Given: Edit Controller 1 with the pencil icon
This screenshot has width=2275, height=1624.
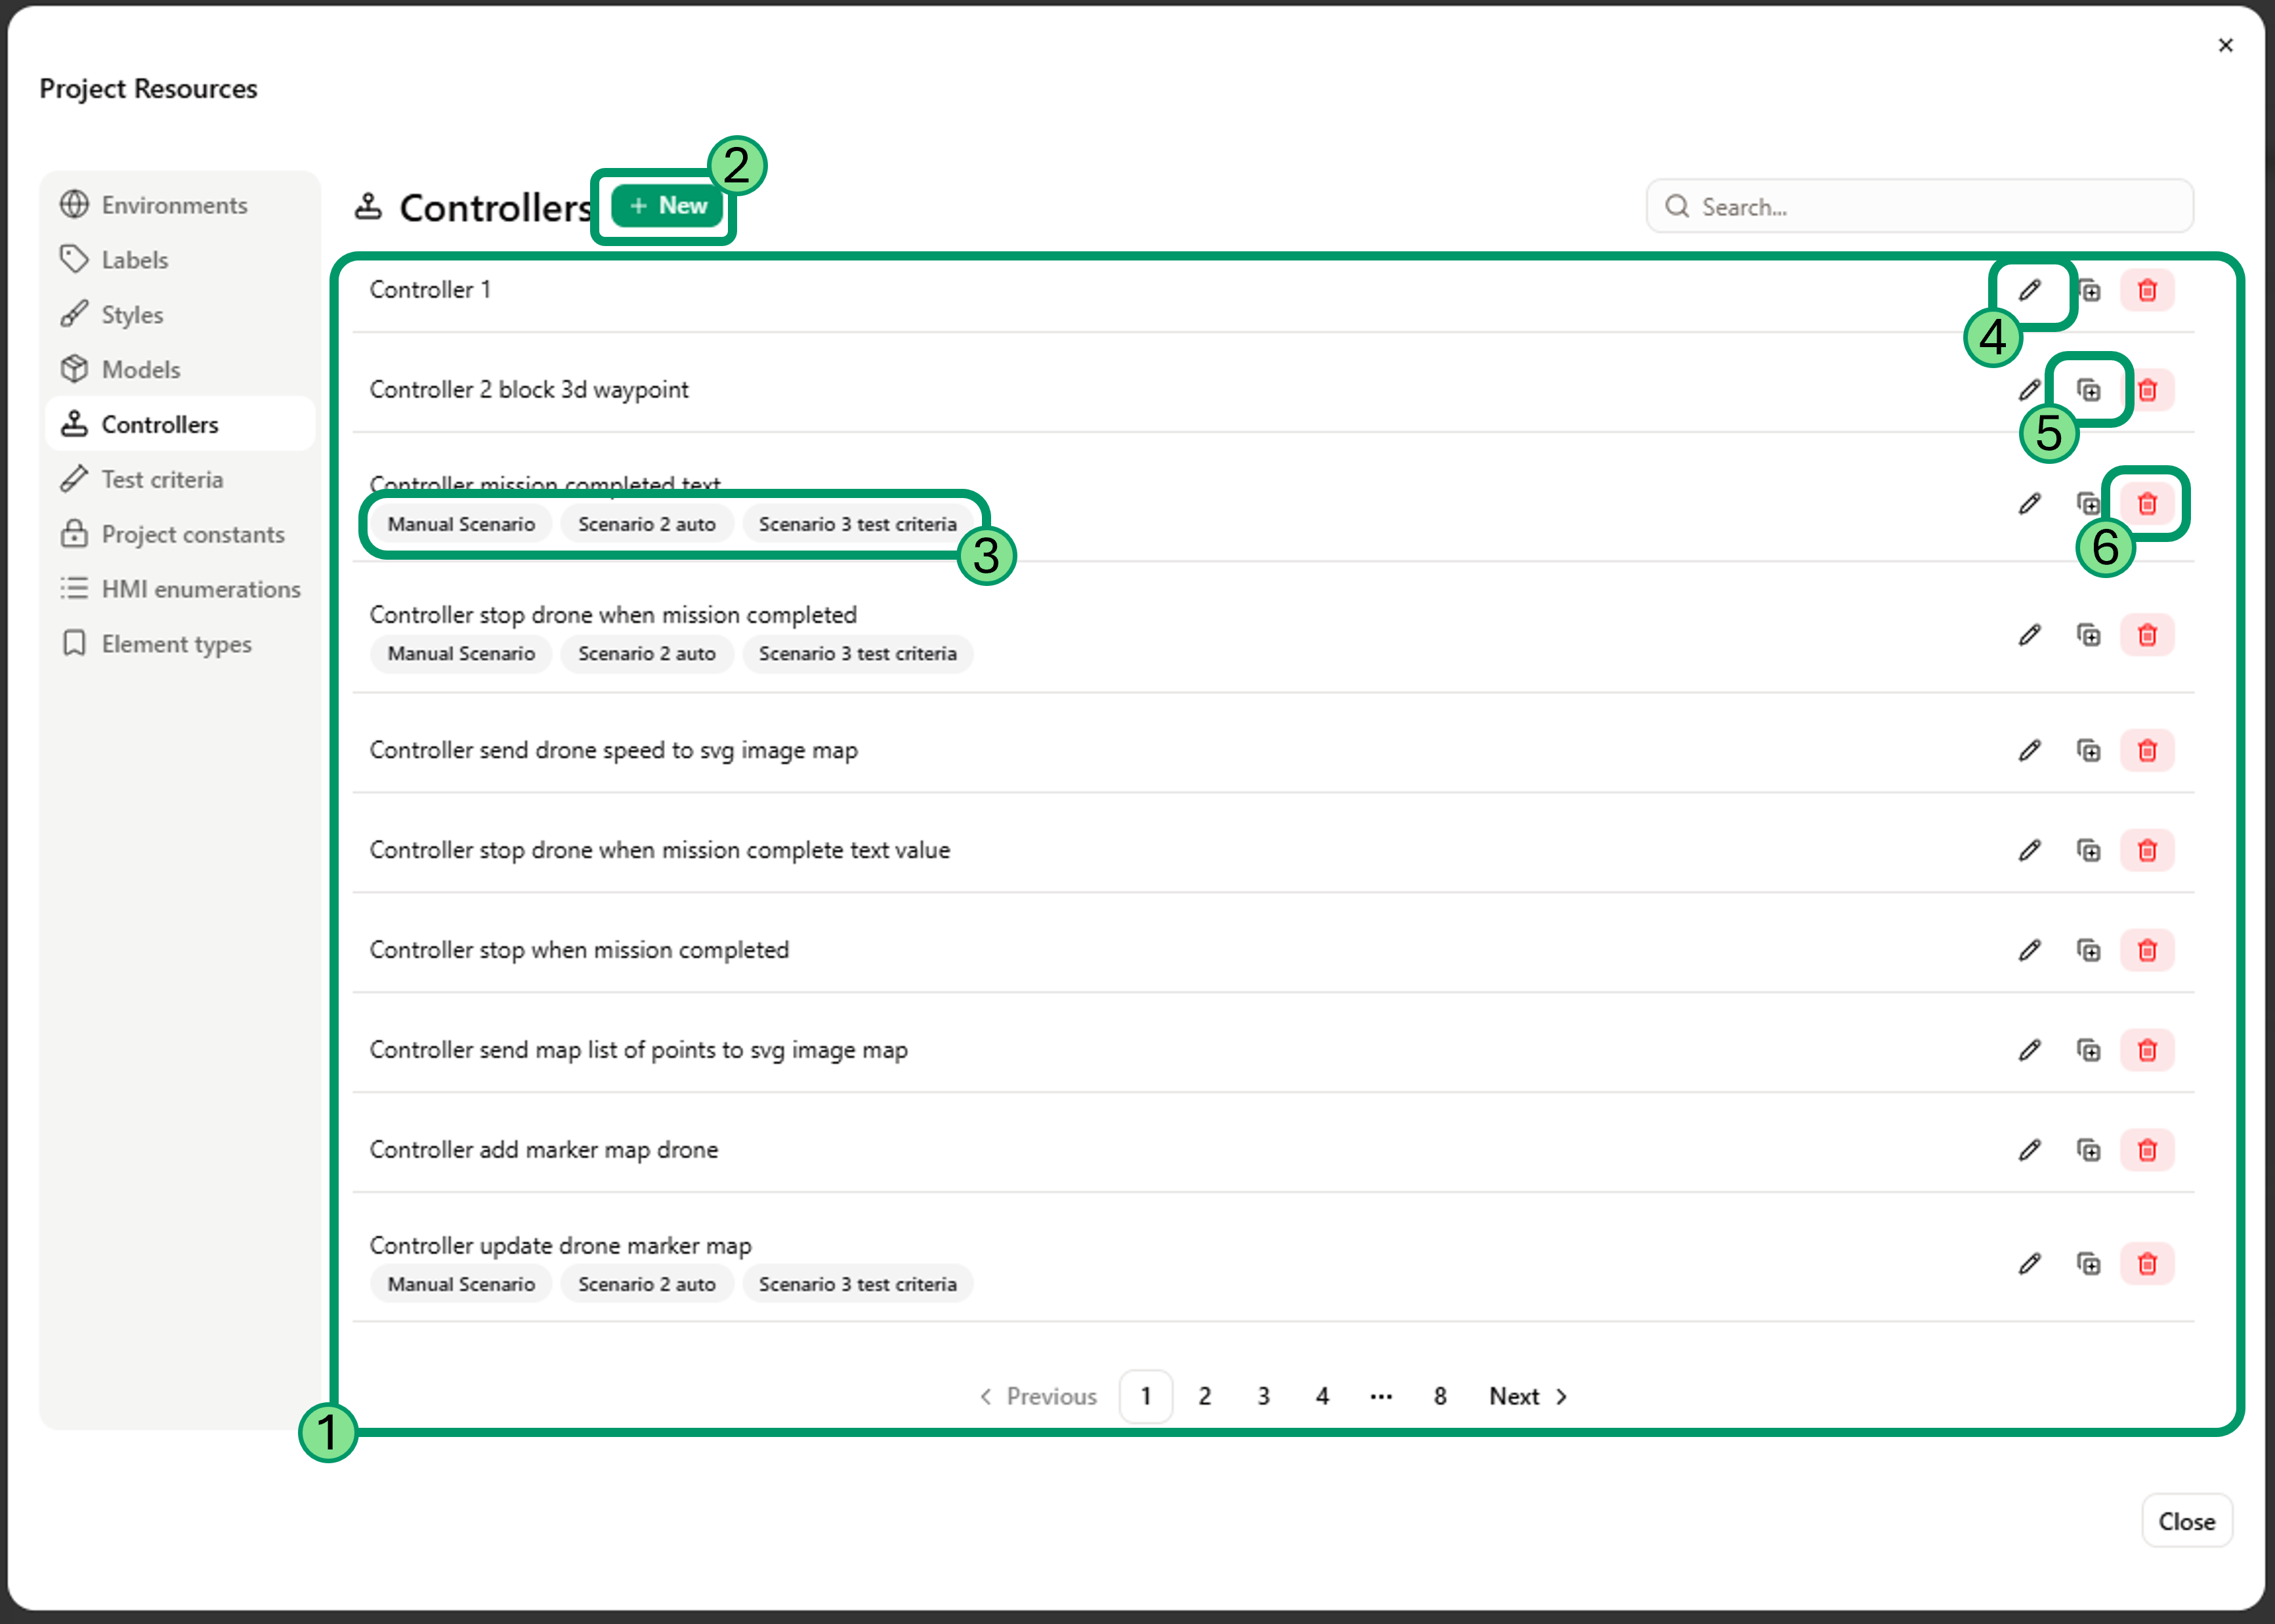Looking at the screenshot, I should (x=2030, y=290).
